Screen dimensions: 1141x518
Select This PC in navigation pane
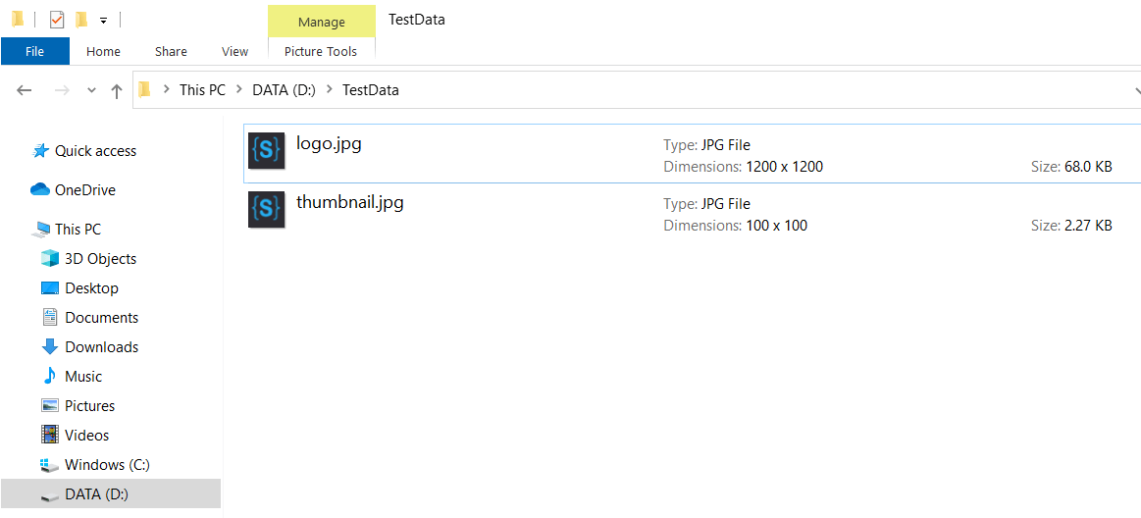[78, 230]
